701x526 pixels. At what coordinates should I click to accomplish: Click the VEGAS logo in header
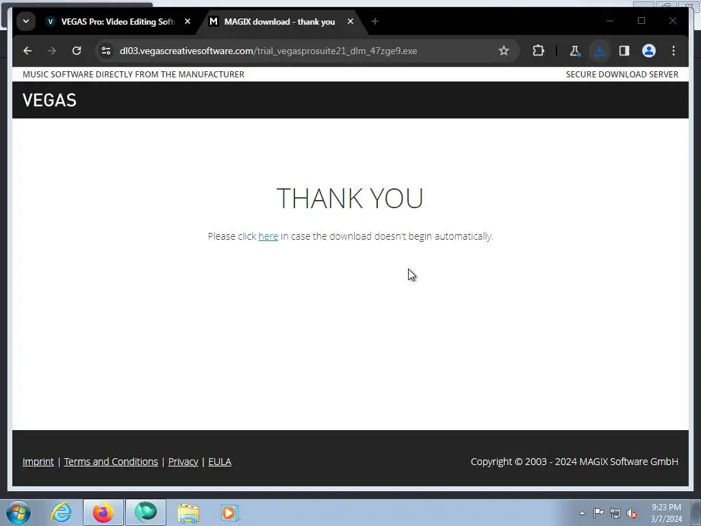coord(49,100)
